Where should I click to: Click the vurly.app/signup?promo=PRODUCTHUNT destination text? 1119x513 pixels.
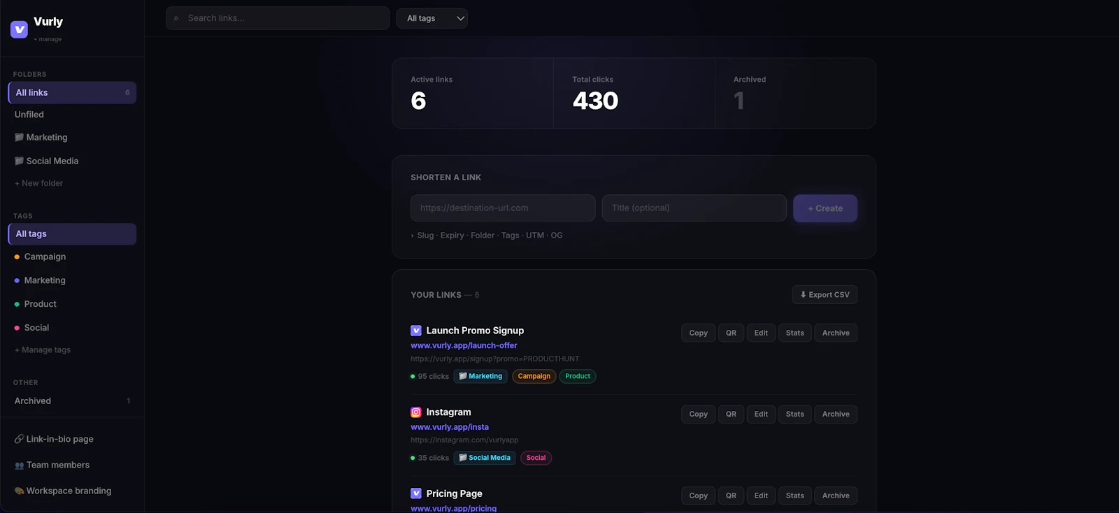coord(494,359)
